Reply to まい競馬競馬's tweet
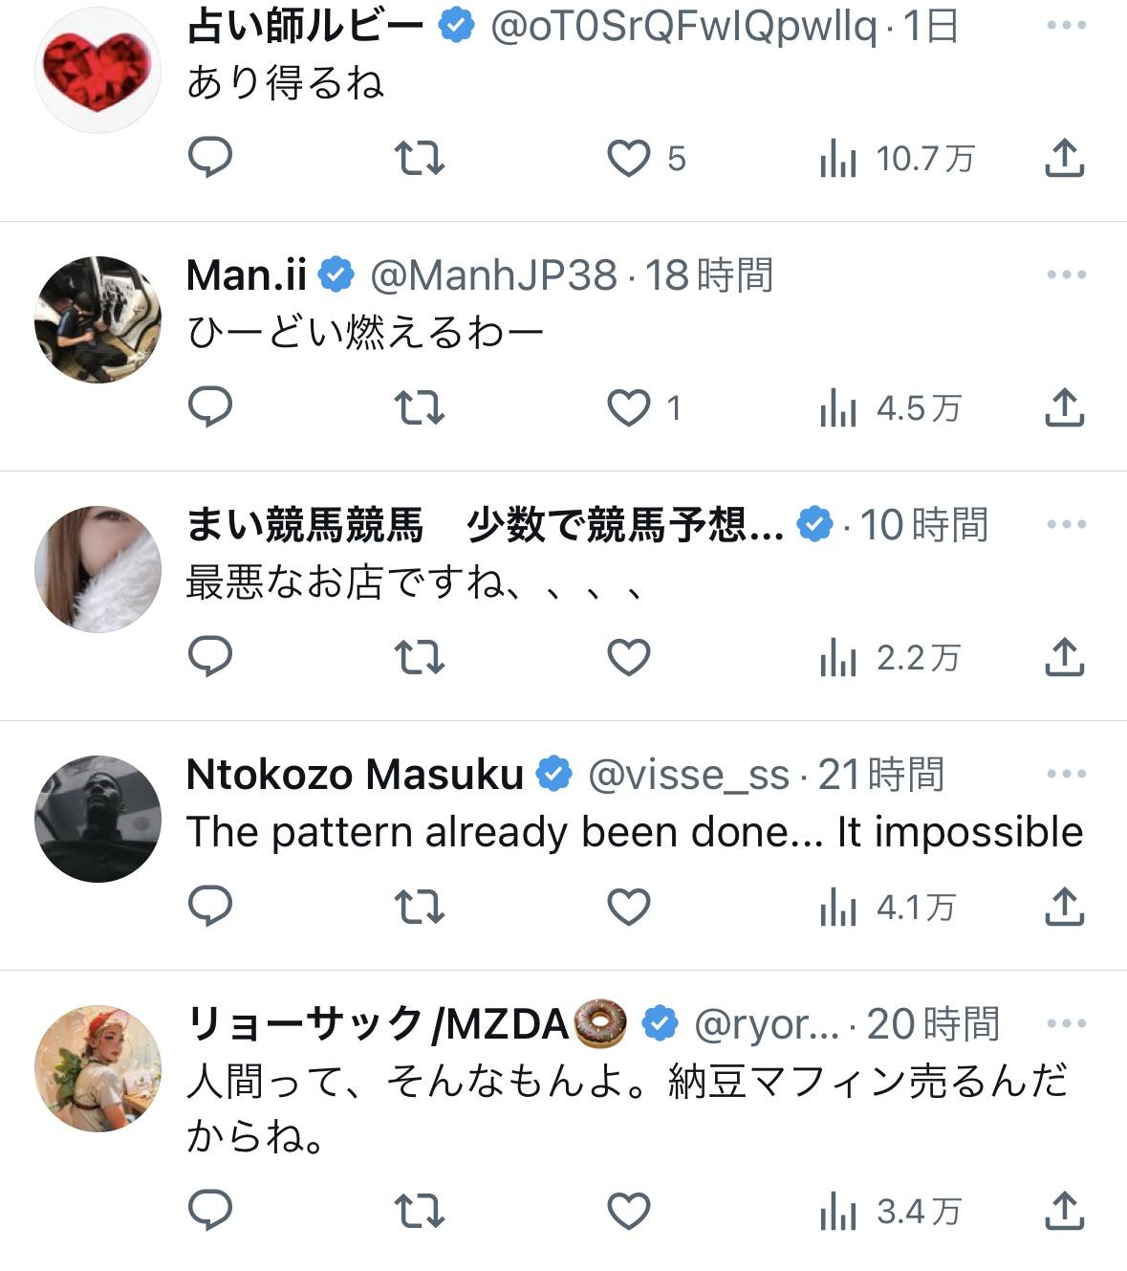This screenshot has height=1271, width=1127. 210,657
